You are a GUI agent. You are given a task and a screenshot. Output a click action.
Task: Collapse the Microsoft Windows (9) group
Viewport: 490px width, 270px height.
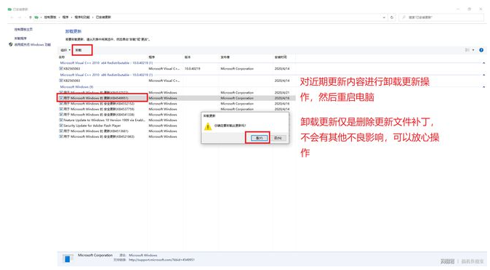(x=483, y=87)
